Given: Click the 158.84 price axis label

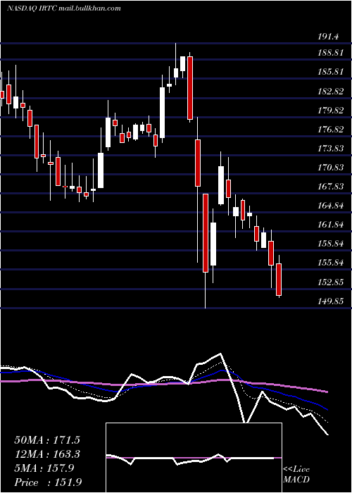Looking at the screenshot, I should tap(330, 244).
